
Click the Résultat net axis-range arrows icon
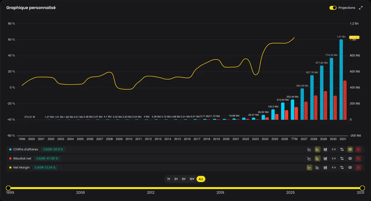(x=334, y=158)
